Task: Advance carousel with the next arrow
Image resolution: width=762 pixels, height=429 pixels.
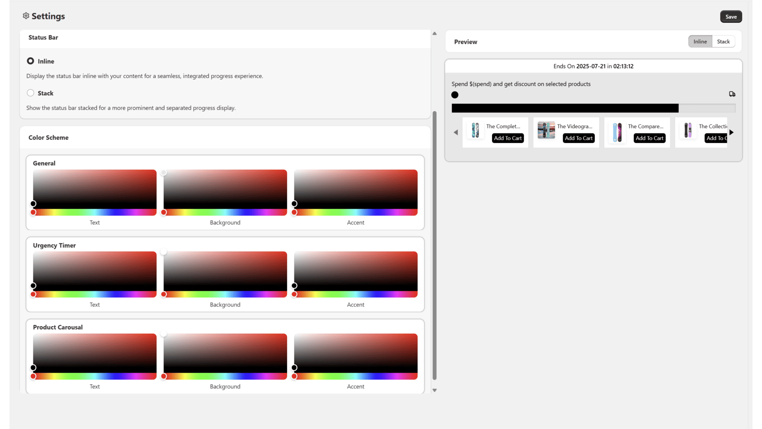Action: [732, 133]
